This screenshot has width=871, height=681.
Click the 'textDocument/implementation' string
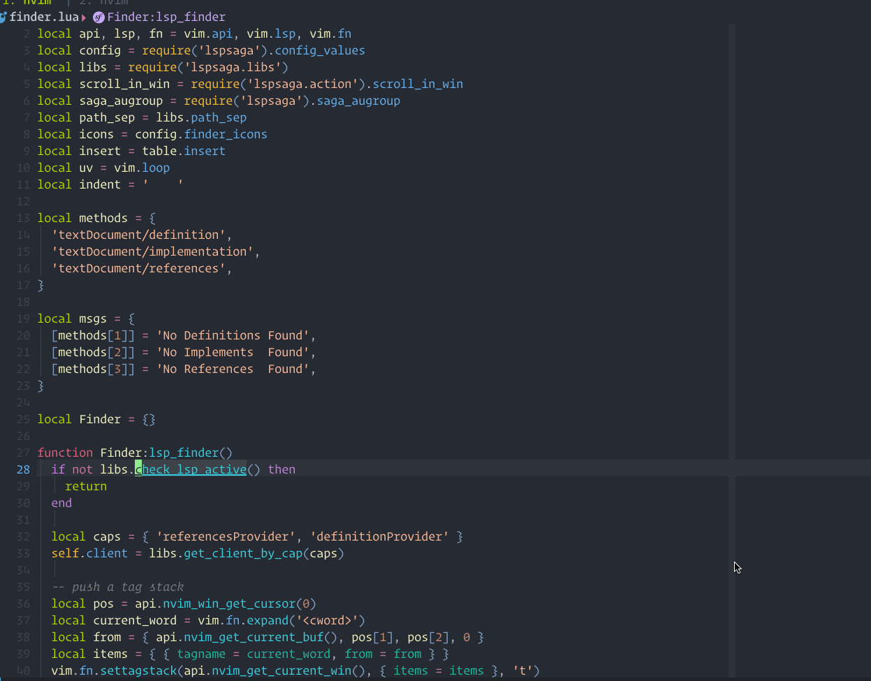pyautogui.click(x=152, y=251)
